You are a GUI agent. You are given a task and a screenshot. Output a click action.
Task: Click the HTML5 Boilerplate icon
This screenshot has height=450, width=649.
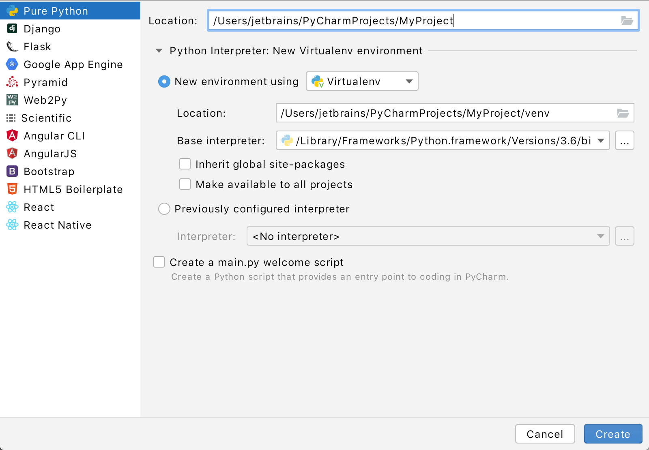(x=12, y=189)
